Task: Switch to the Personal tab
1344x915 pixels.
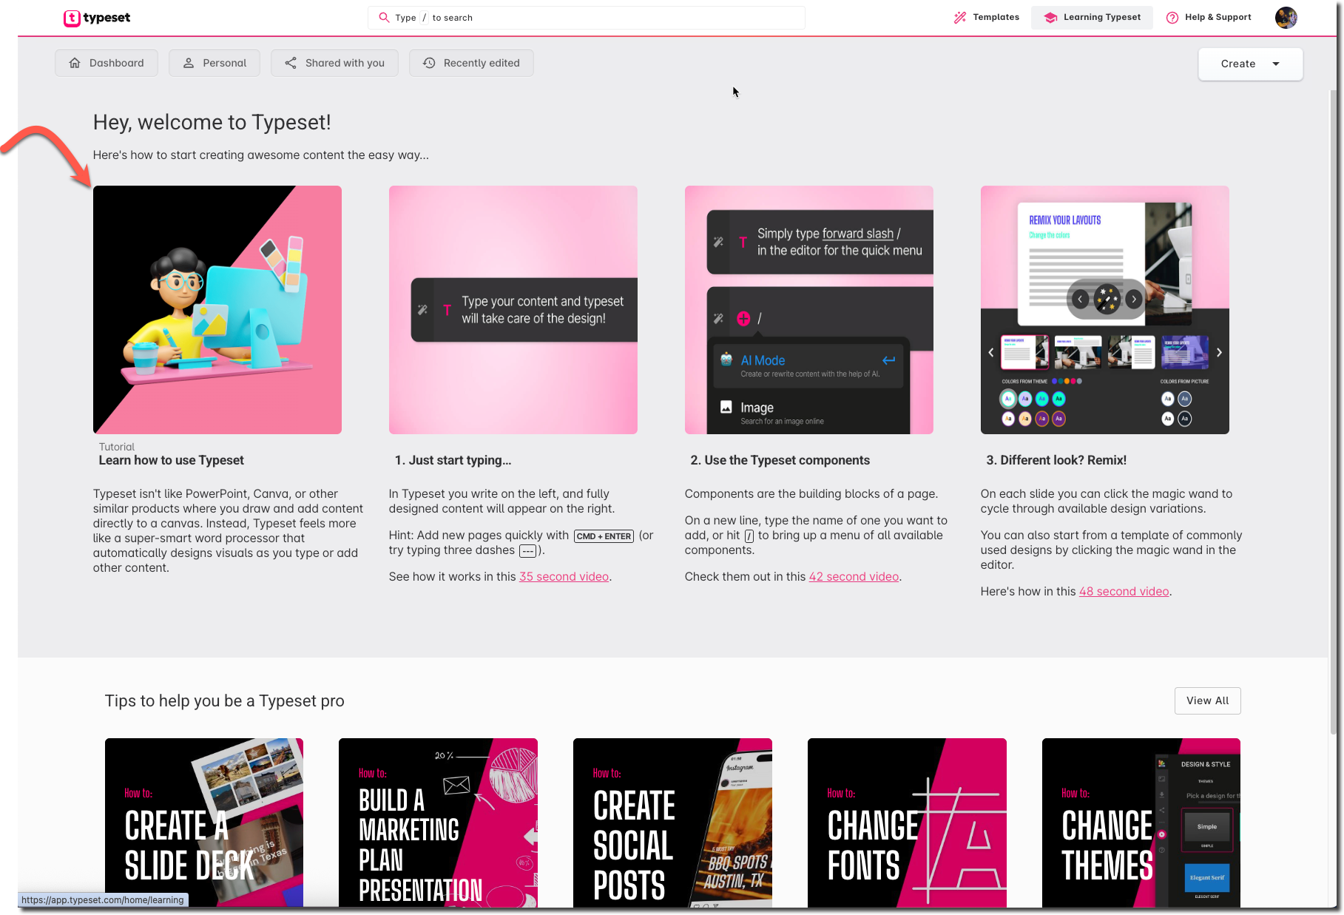Action: pyautogui.click(x=215, y=63)
